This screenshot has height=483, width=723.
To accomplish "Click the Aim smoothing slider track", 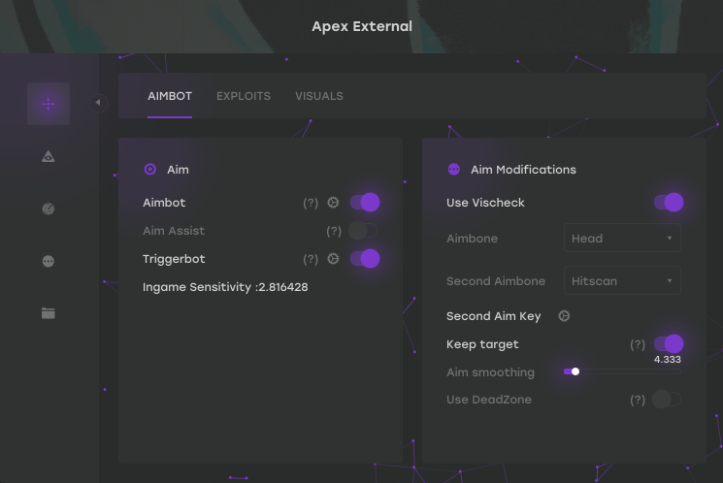I will 622,371.
